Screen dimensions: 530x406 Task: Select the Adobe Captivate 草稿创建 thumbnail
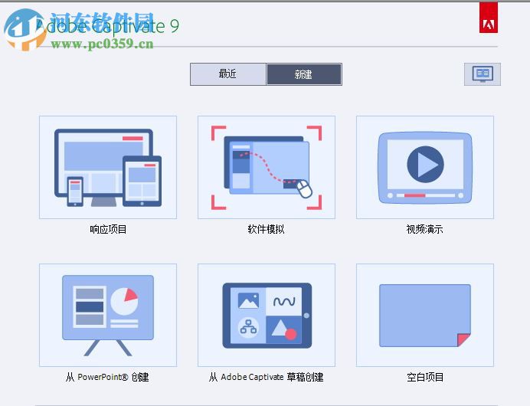tap(267, 315)
